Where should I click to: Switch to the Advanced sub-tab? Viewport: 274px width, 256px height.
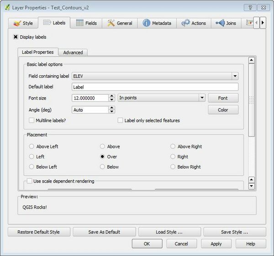click(73, 52)
